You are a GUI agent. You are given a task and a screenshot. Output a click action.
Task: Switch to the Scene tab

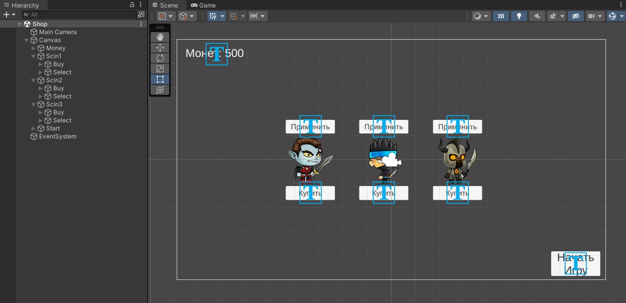pos(165,5)
